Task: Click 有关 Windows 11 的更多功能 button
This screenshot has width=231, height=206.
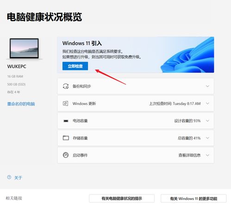Action: point(194,199)
